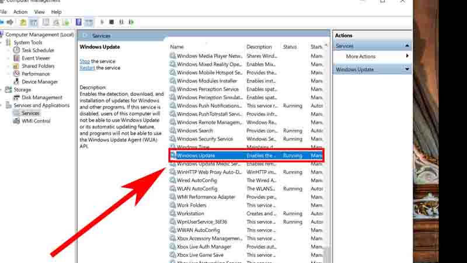Collapse the System Tools tree node
The width and height of the screenshot is (467, 263).
pyautogui.click(x=2, y=43)
